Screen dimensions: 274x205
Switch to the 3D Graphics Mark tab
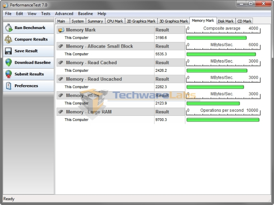pyautogui.click(x=174, y=21)
